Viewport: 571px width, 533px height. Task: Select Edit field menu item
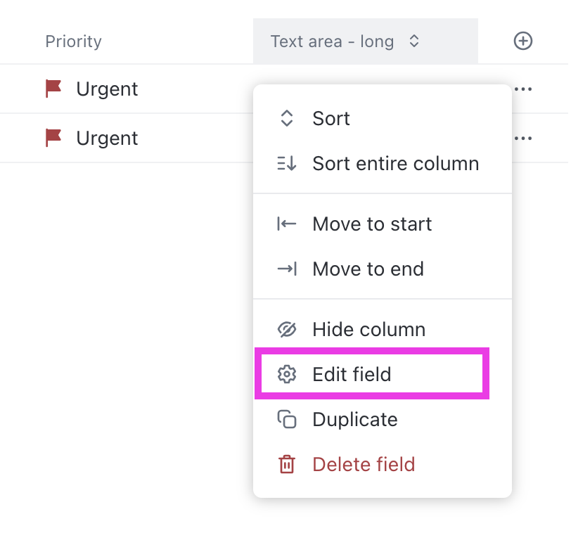(372, 373)
